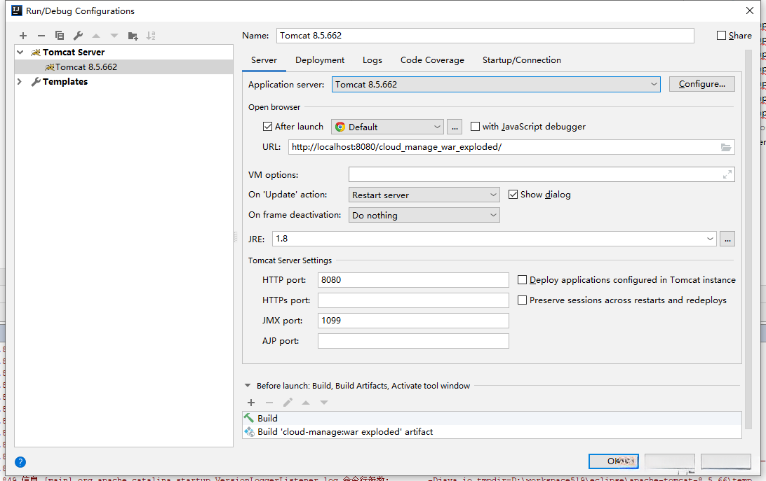Open the Application server dropdown

click(x=496, y=85)
